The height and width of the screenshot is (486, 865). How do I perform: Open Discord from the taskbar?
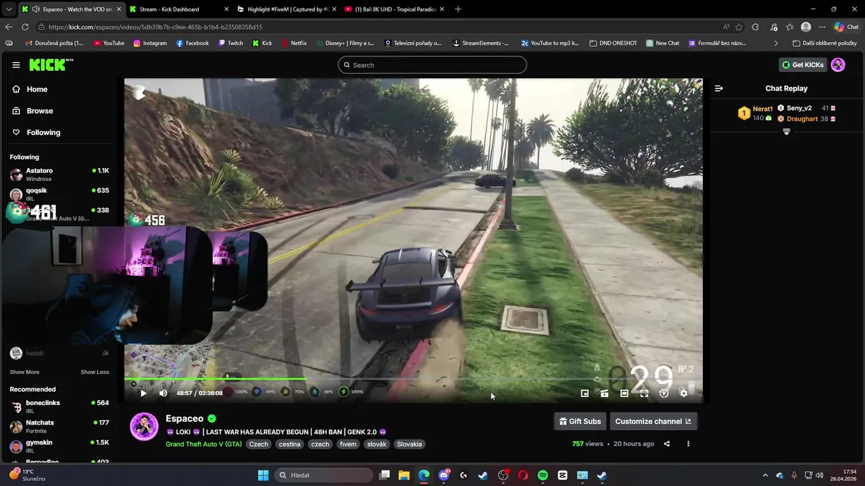pyautogui.click(x=444, y=475)
